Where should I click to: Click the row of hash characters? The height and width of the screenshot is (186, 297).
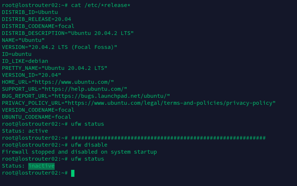point(168,138)
